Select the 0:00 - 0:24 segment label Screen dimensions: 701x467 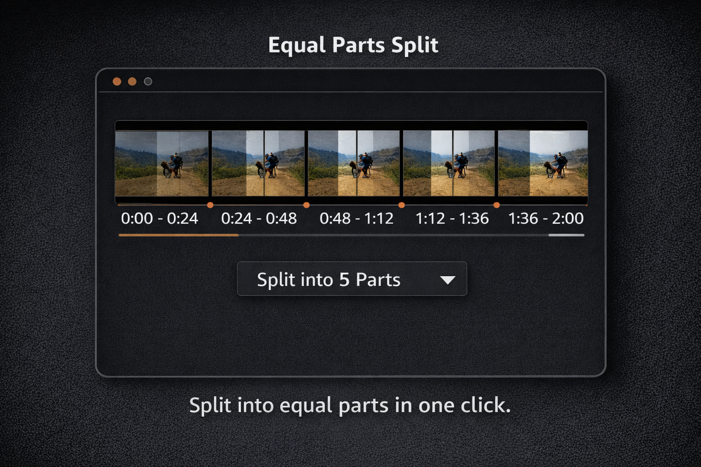160,218
